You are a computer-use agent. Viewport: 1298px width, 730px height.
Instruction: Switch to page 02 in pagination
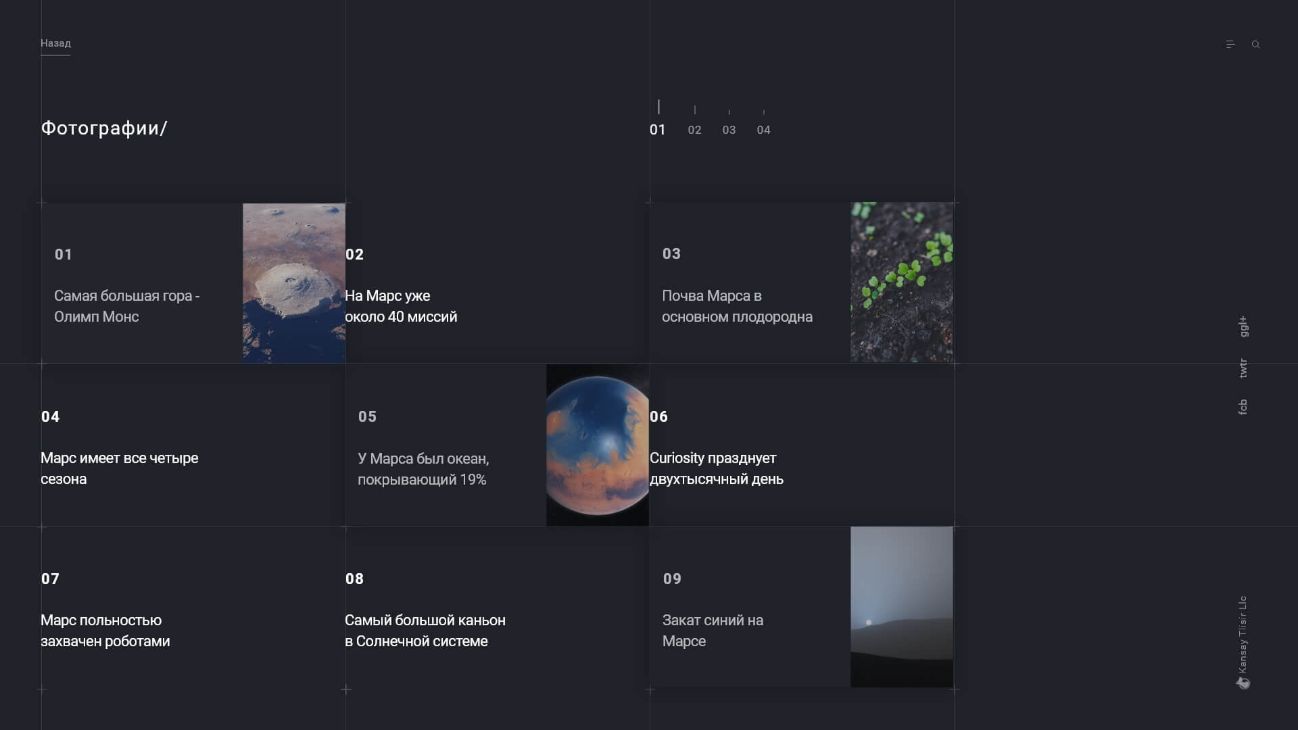point(694,130)
